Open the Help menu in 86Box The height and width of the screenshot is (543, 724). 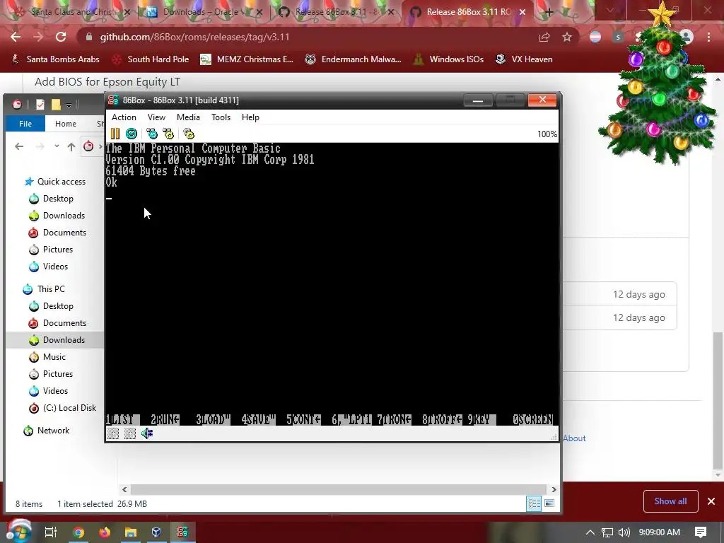pyautogui.click(x=250, y=117)
